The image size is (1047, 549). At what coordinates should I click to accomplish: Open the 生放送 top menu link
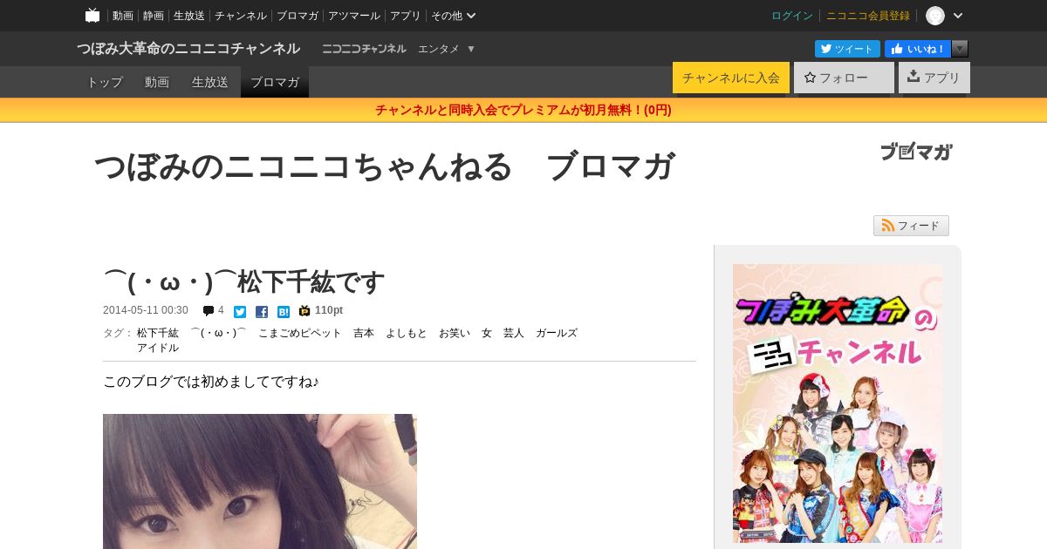189,16
